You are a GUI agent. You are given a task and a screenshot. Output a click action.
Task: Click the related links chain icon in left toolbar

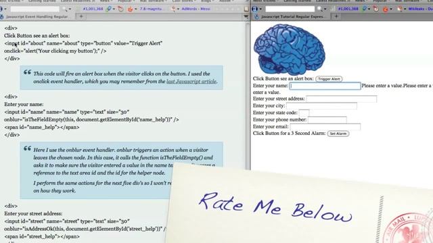point(109,9)
